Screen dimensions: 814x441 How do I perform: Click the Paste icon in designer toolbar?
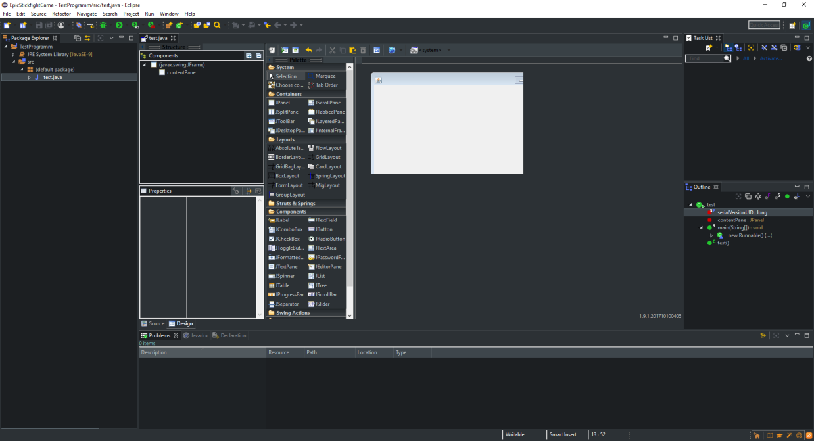pyautogui.click(x=352, y=50)
